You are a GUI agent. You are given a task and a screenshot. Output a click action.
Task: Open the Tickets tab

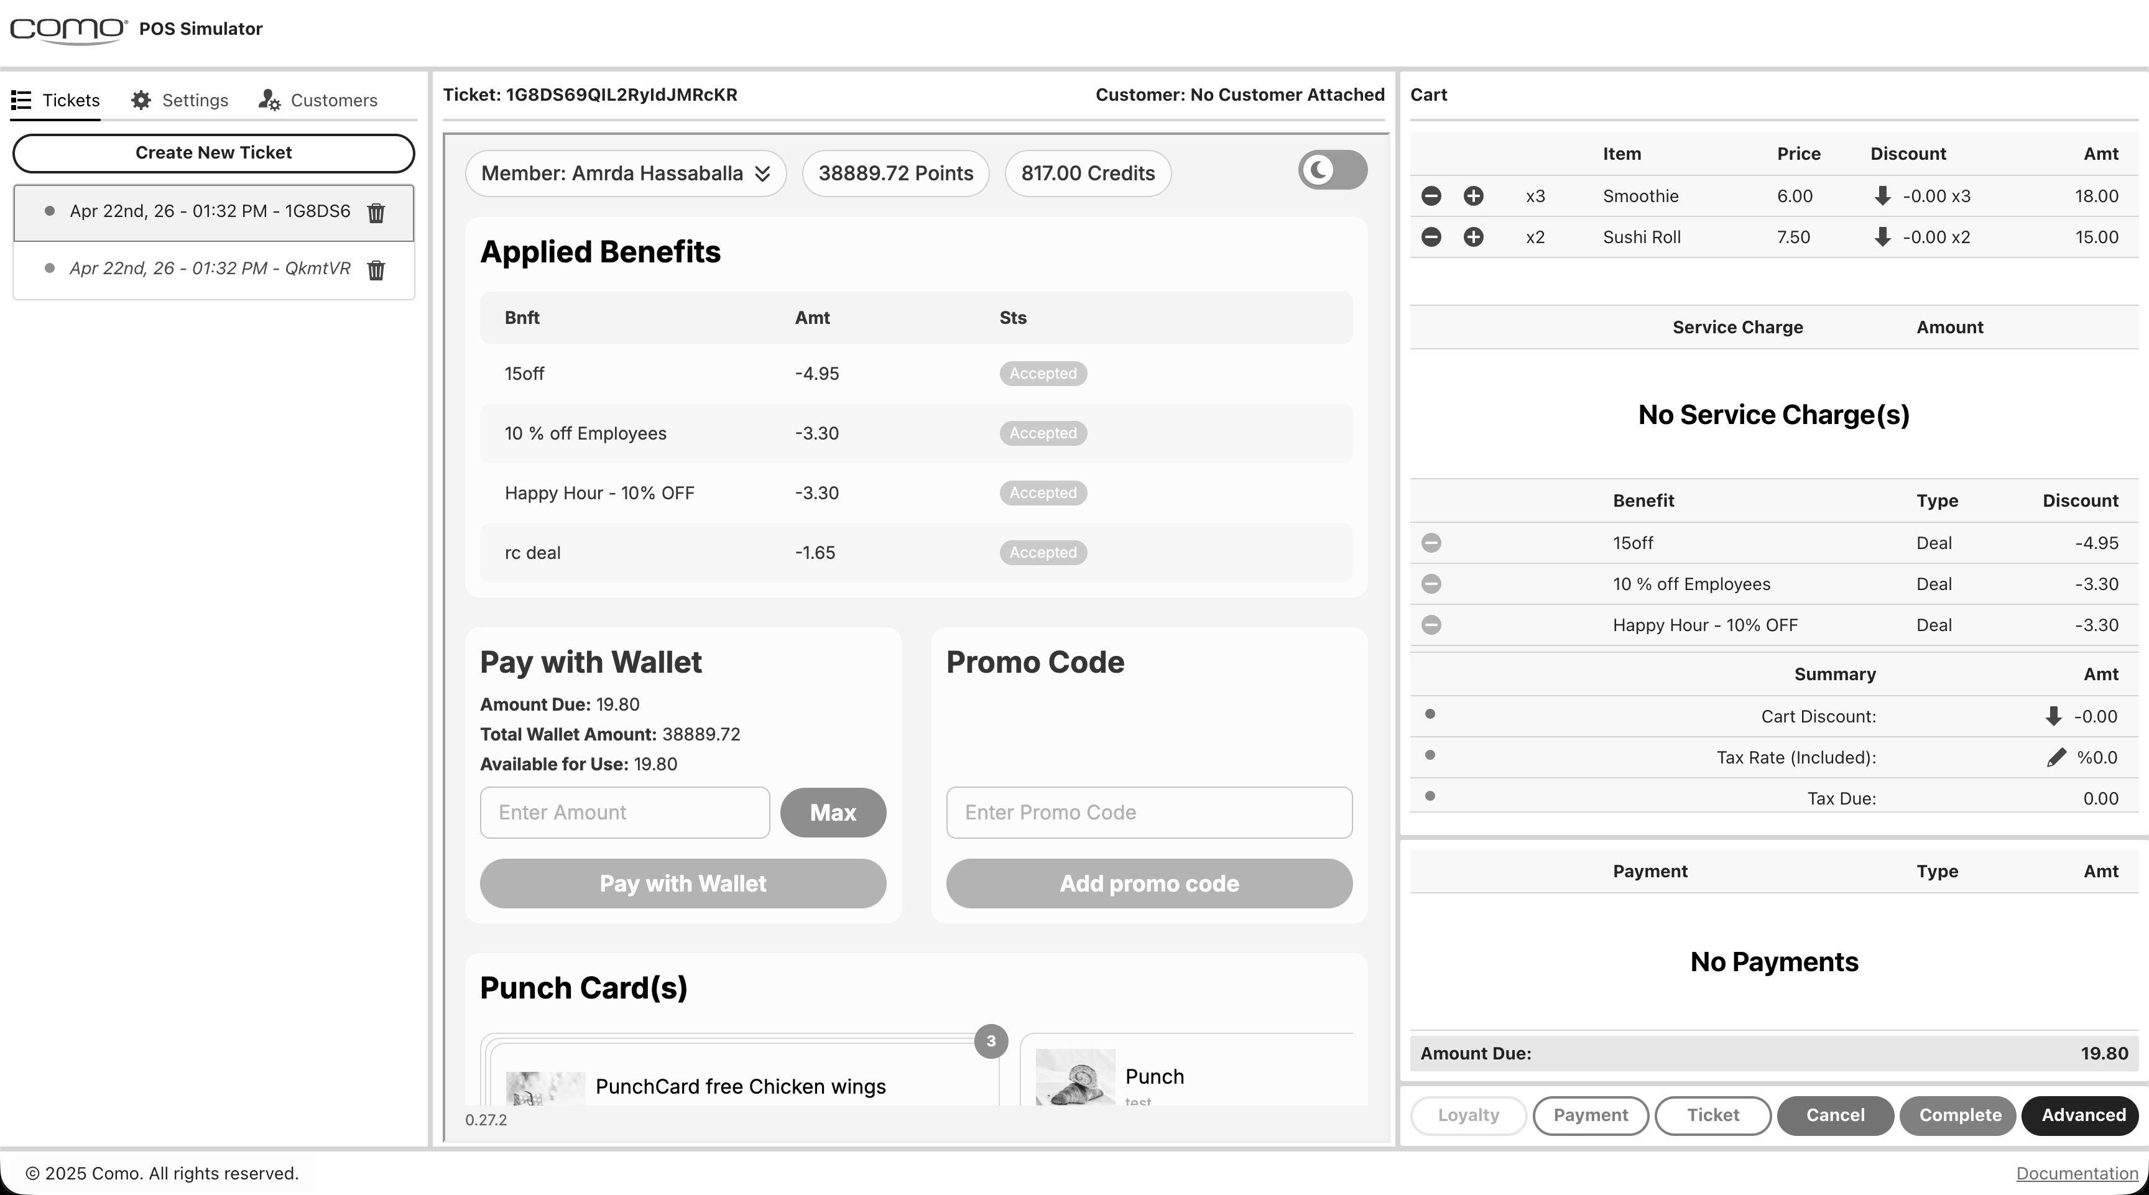55,100
